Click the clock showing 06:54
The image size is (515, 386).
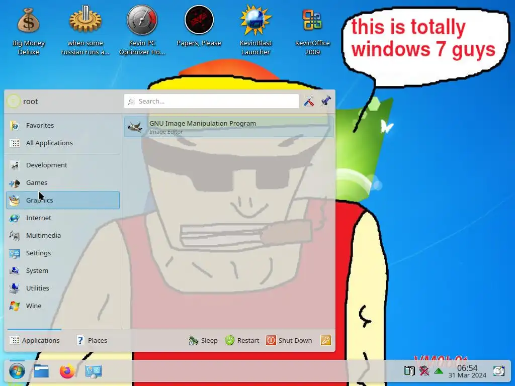tap(467, 371)
